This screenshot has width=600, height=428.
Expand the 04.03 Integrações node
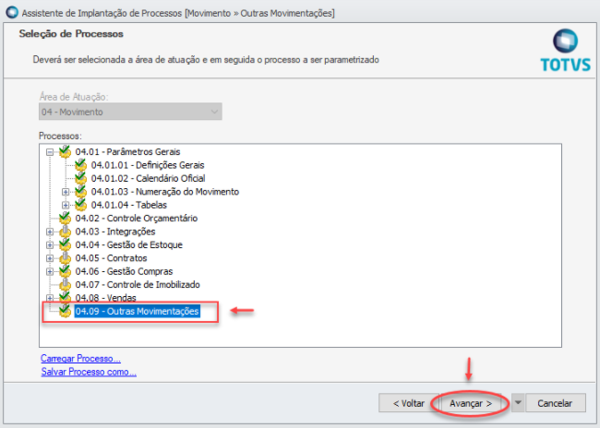(x=50, y=232)
